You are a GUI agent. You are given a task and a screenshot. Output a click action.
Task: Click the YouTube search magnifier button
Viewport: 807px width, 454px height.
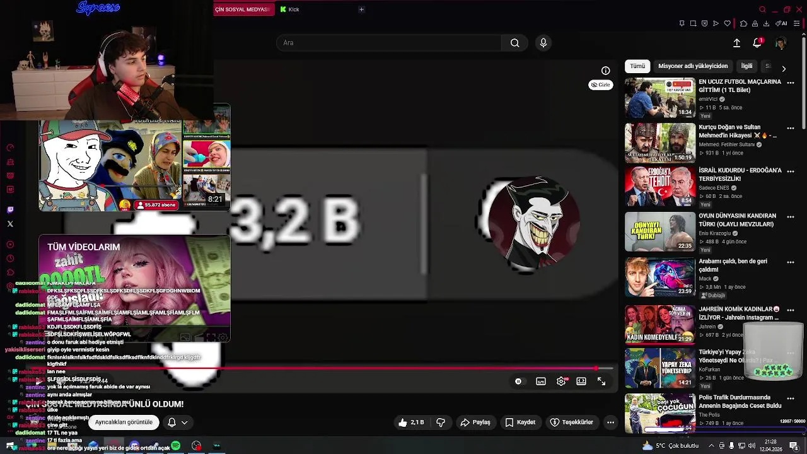(514, 43)
